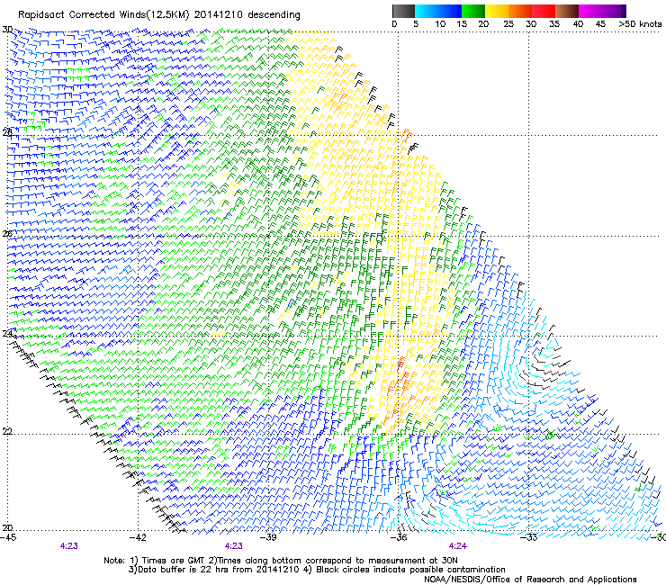This screenshot has width=666, height=585.
Task: Select the legend scale value '0'
Action: [394, 24]
